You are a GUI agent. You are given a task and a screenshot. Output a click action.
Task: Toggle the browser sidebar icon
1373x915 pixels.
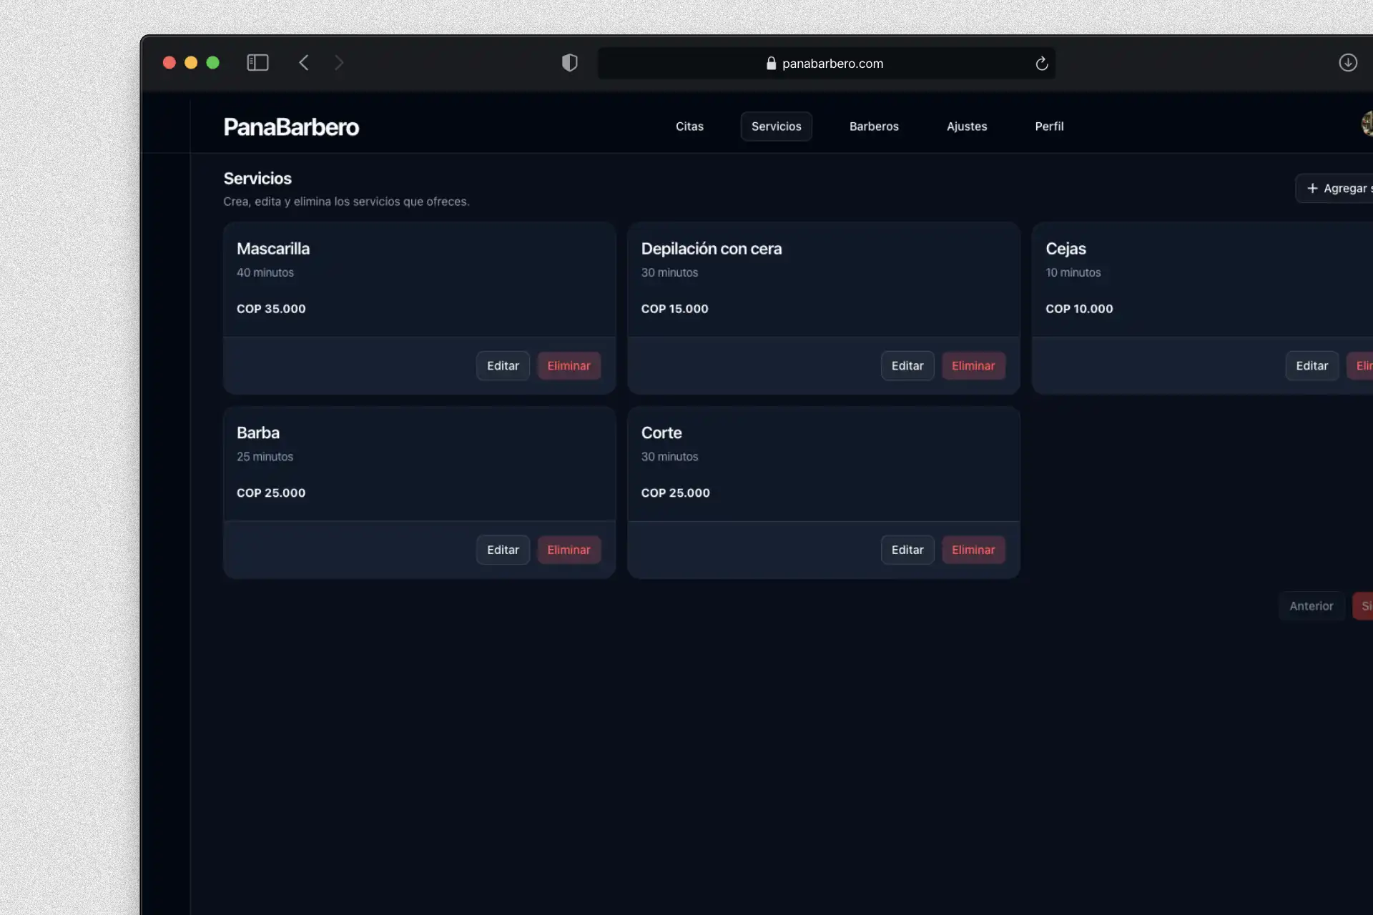click(x=257, y=63)
